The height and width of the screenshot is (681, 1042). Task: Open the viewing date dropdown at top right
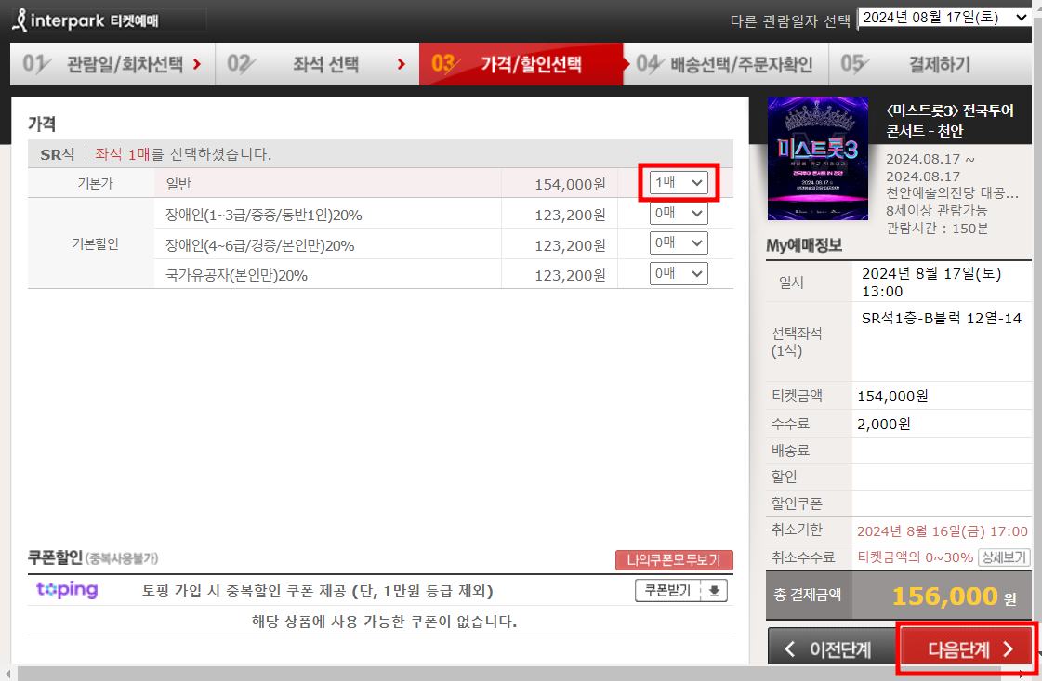point(943,16)
